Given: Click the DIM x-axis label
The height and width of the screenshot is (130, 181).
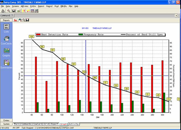Looking at the screenshot, I should pos(97,117).
